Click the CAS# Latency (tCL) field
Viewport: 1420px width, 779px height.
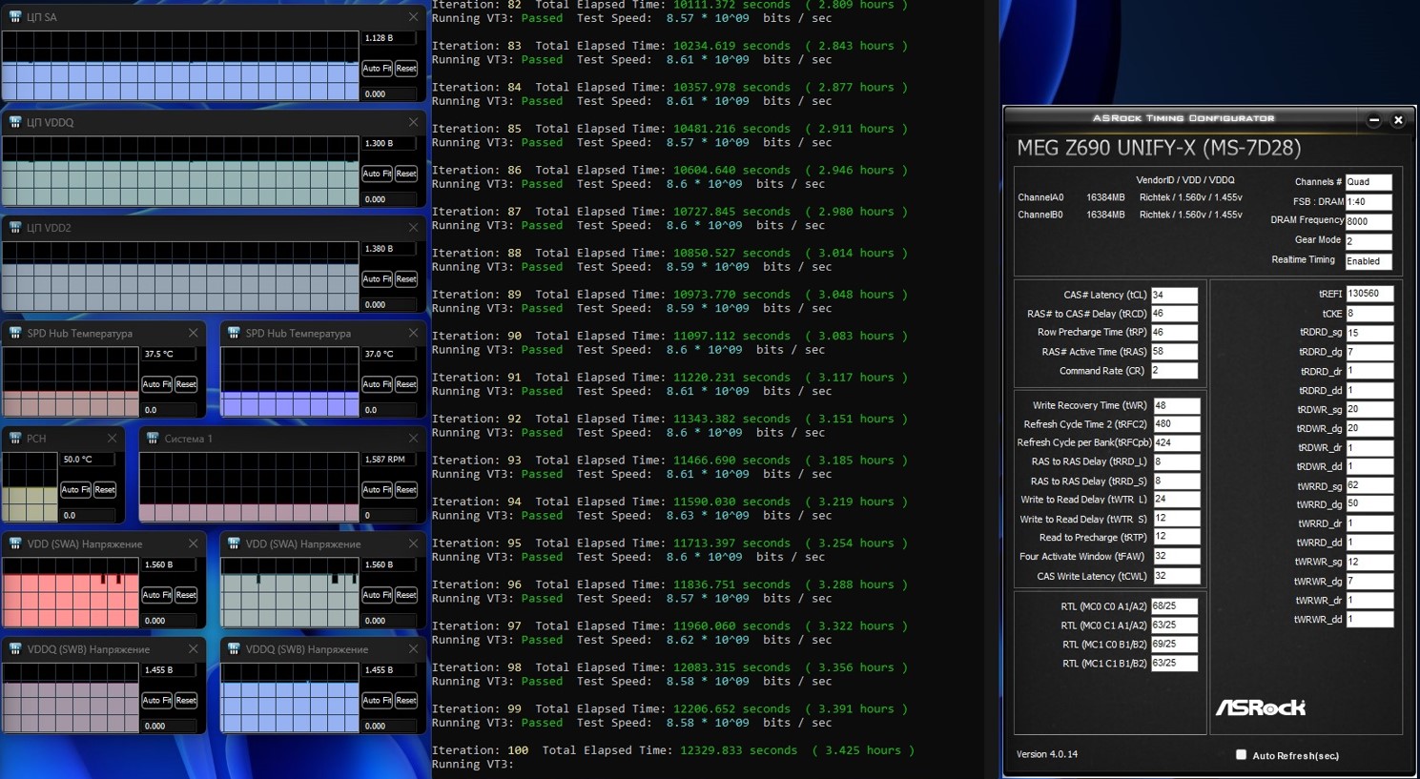pyautogui.click(x=1174, y=295)
